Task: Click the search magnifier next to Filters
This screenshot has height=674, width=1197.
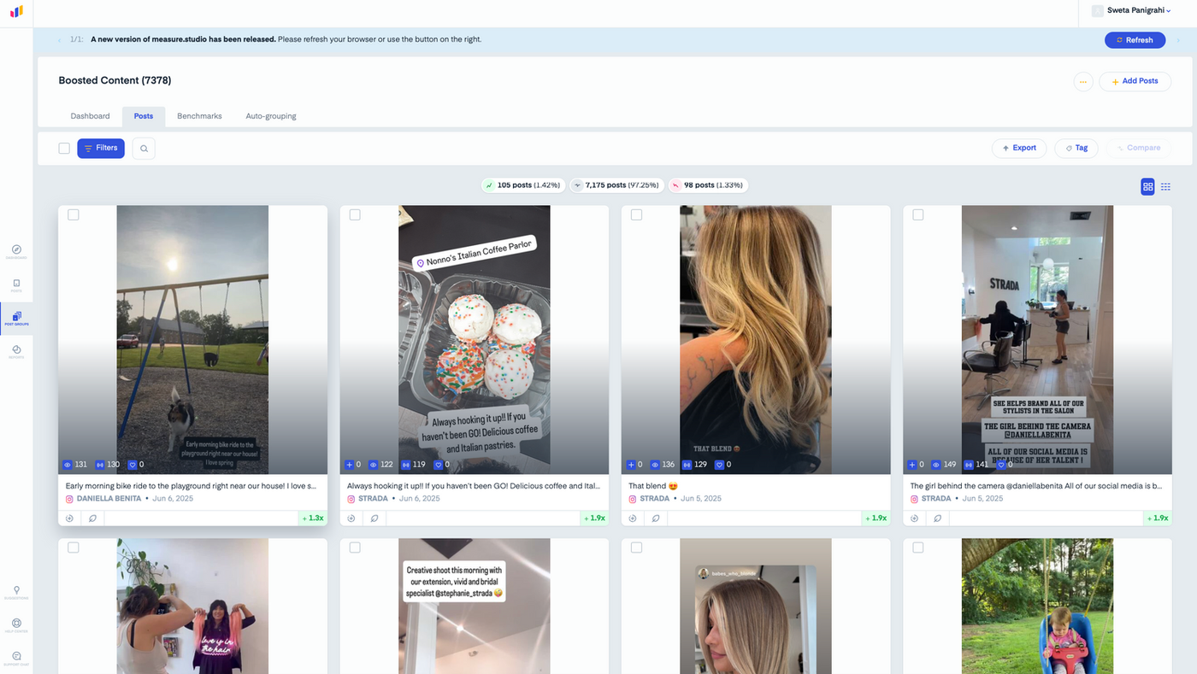Action: click(144, 149)
